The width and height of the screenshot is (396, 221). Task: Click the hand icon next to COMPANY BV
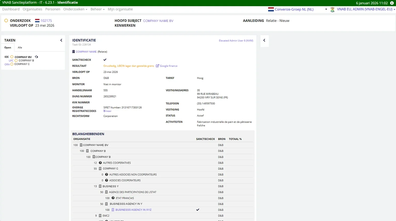pos(36,57)
